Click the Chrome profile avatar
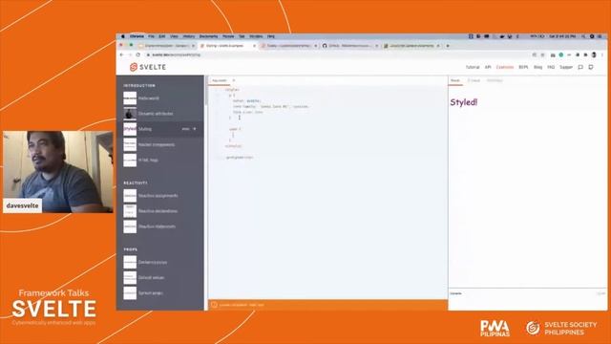The width and height of the screenshot is (611, 344). (x=594, y=55)
